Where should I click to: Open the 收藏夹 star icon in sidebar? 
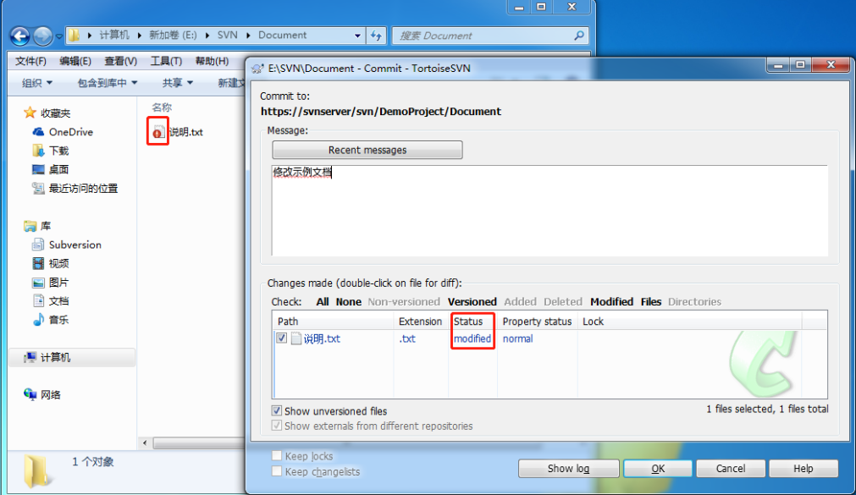[30, 113]
